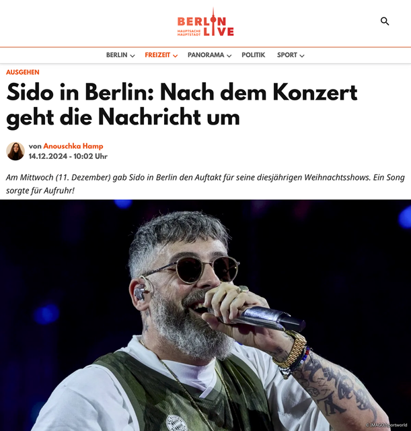Expand the chevron next to BERLIN

pyautogui.click(x=133, y=56)
